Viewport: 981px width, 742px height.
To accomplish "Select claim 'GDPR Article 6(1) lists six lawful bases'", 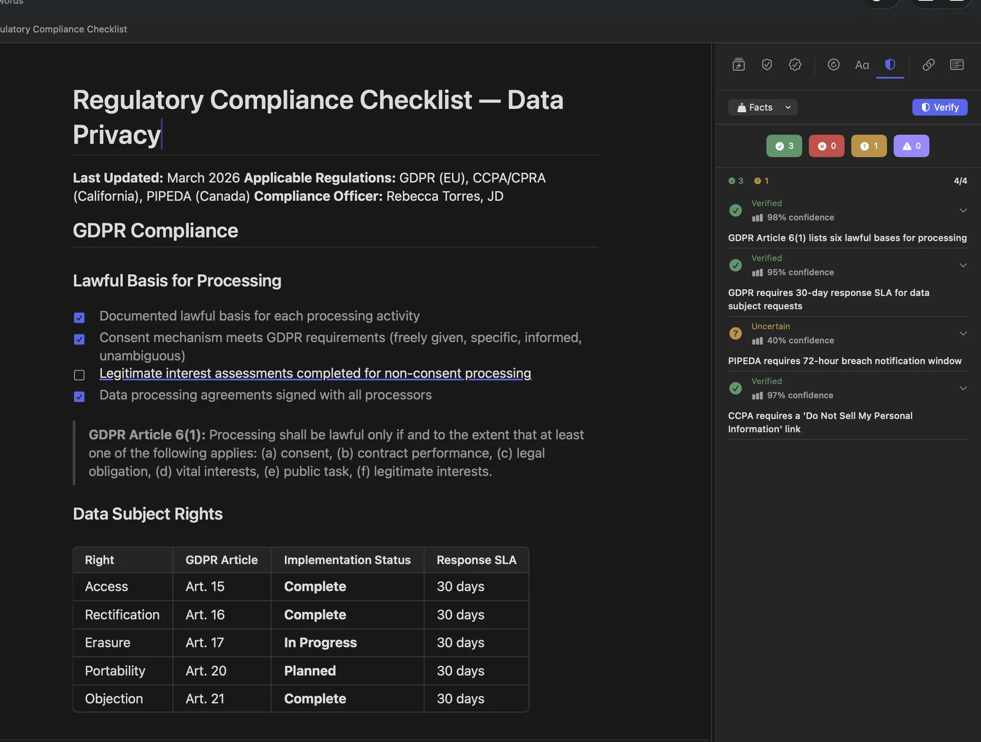I will pos(847,238).
